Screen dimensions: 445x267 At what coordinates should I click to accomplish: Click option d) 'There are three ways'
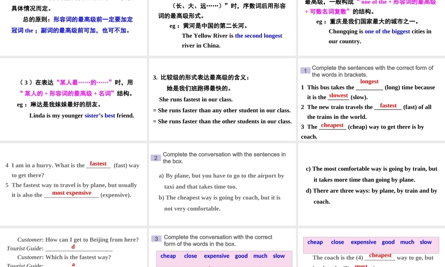tap(371, 196)
